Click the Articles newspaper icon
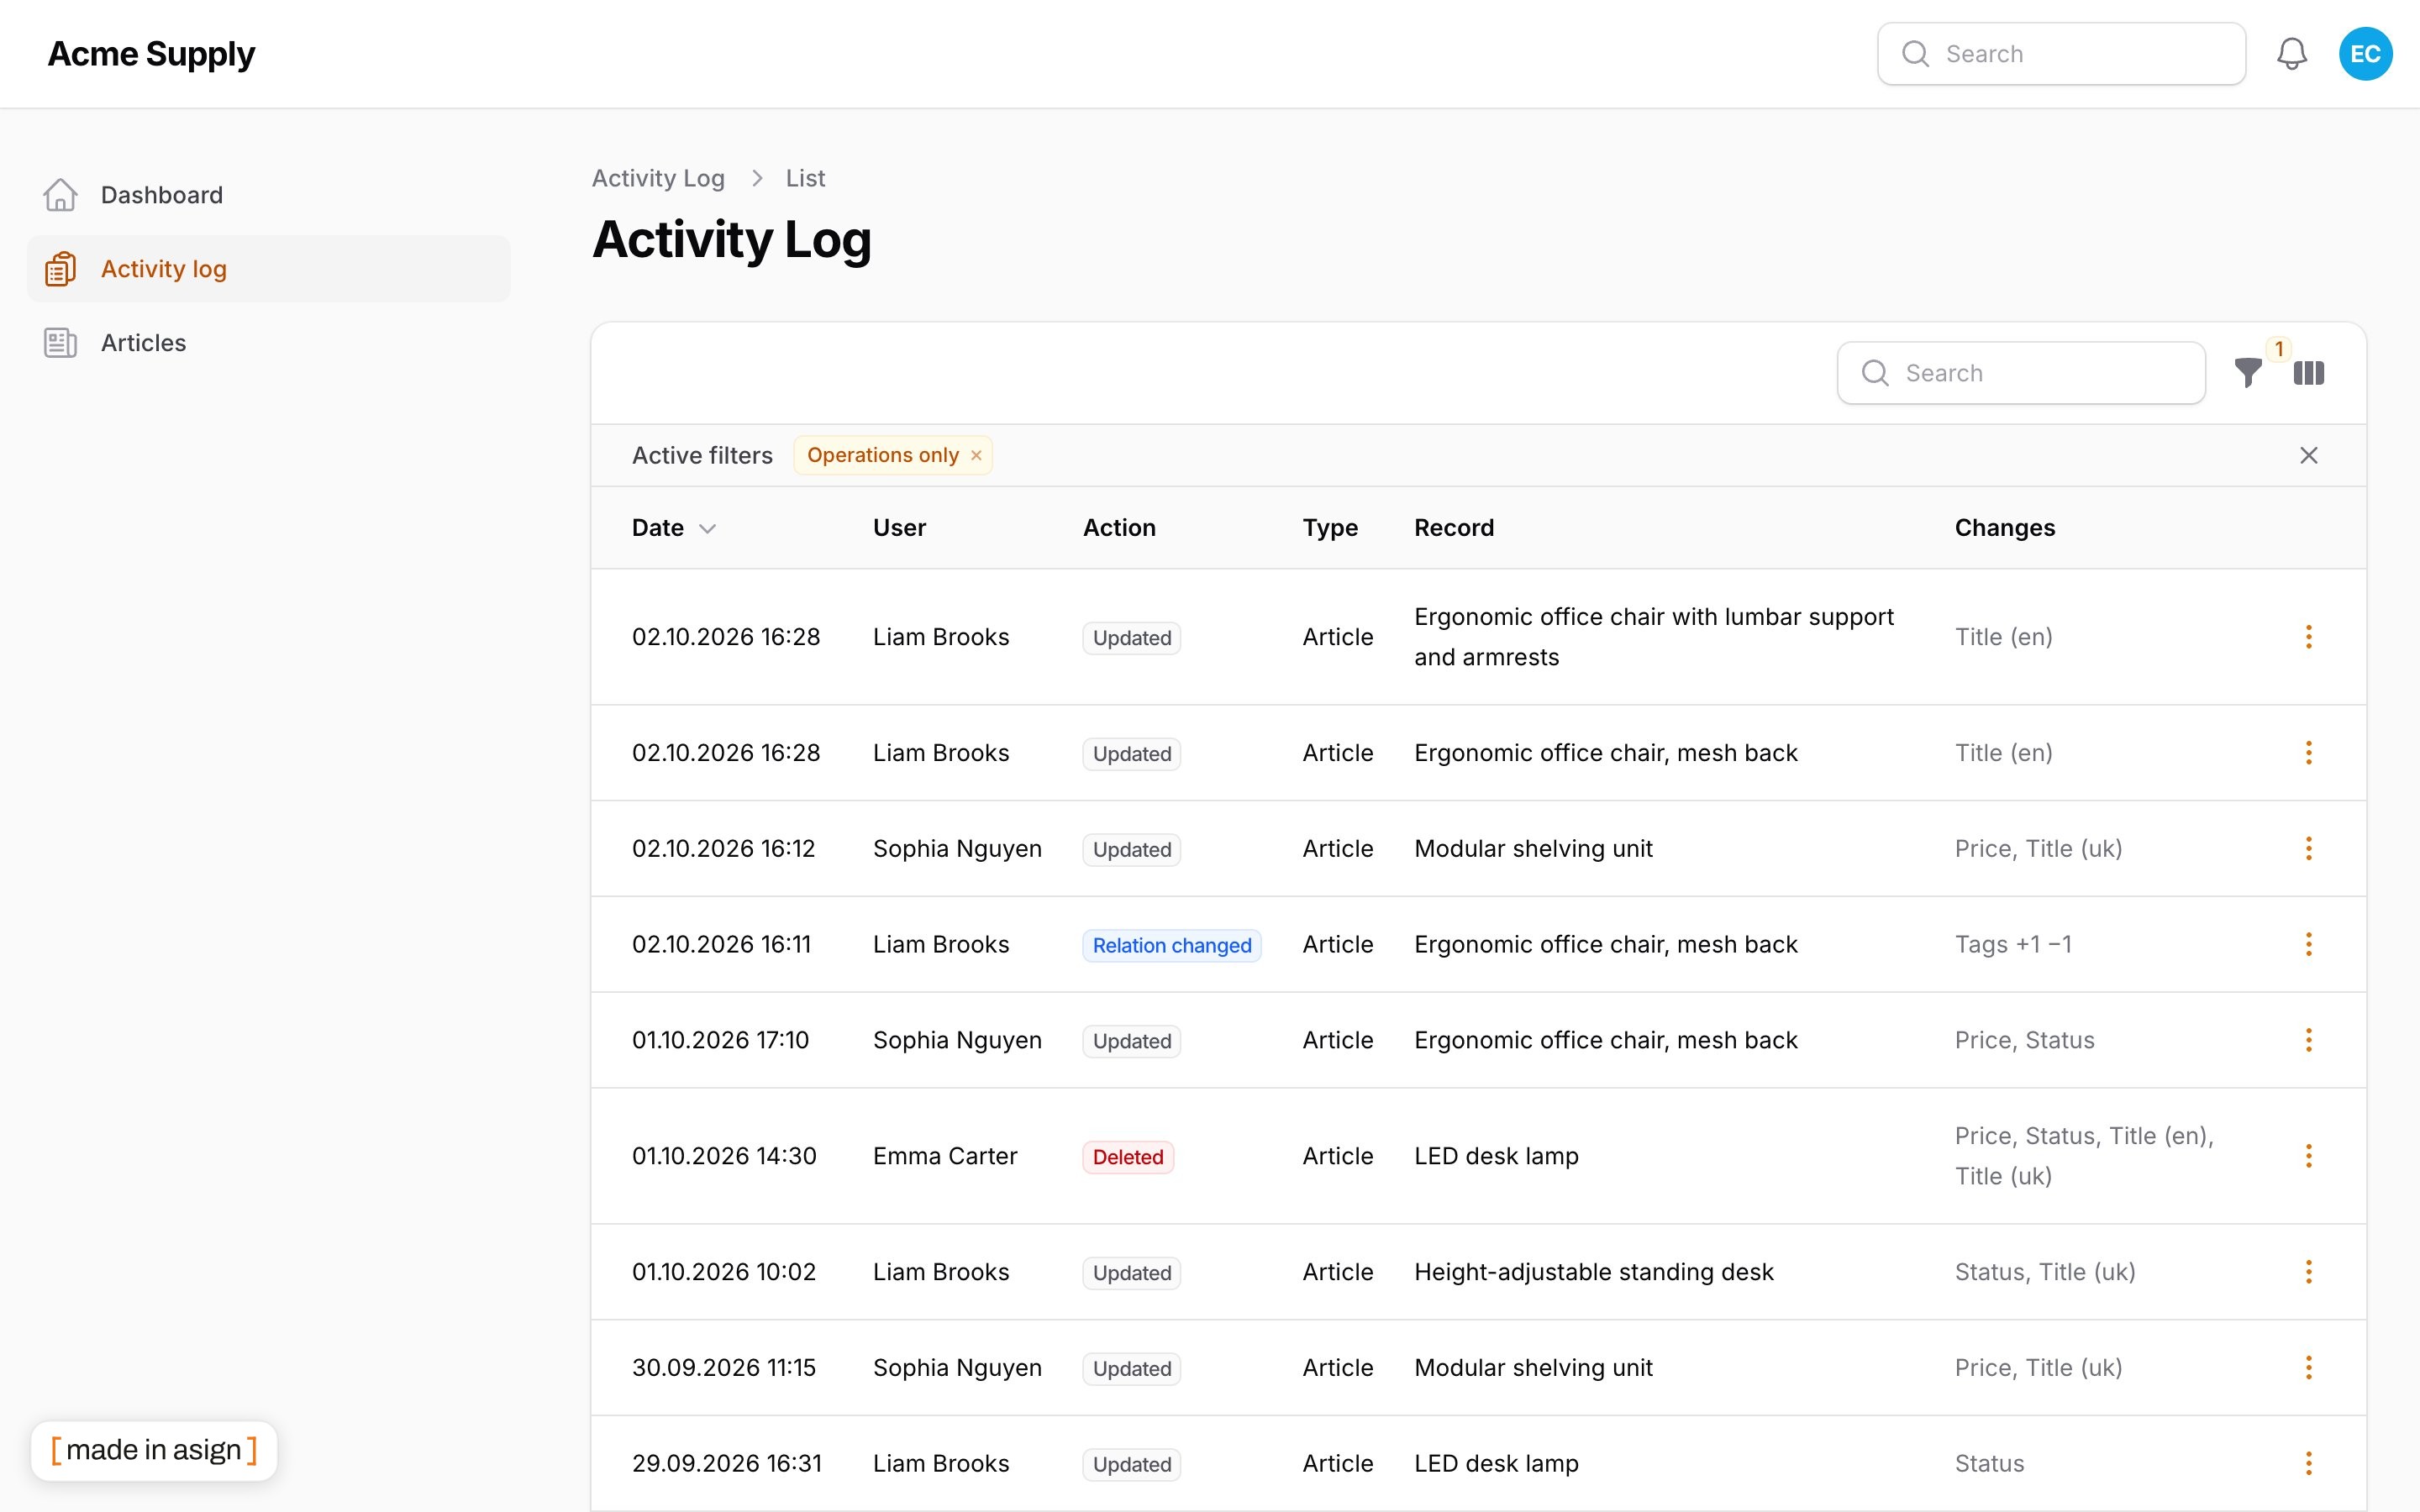 [x=60, y=343]
